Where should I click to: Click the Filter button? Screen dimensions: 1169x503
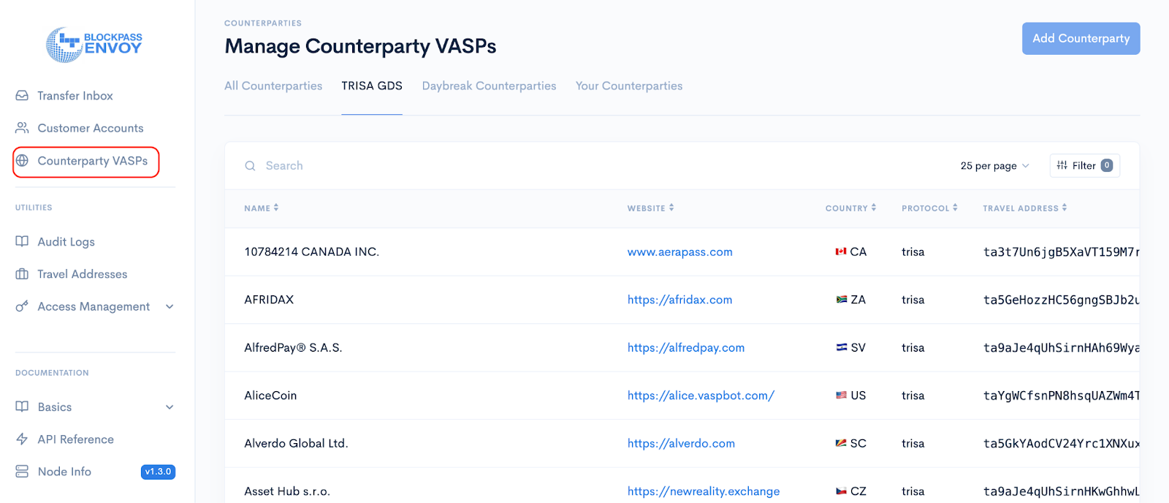tap(1084, 166)
